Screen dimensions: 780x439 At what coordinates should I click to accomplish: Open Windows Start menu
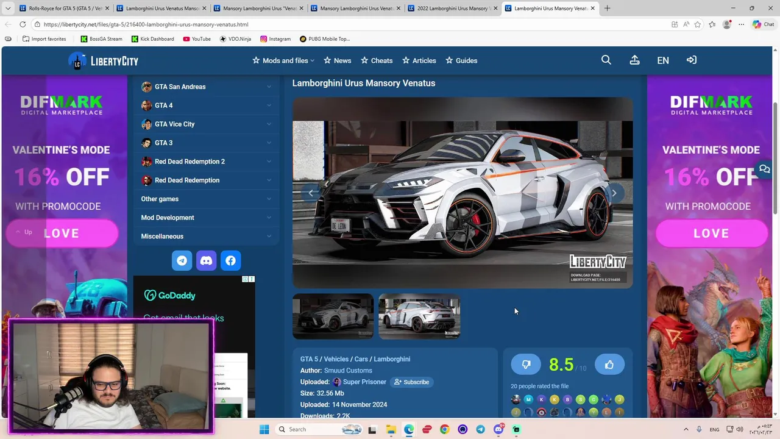click(x=264, y=429)
